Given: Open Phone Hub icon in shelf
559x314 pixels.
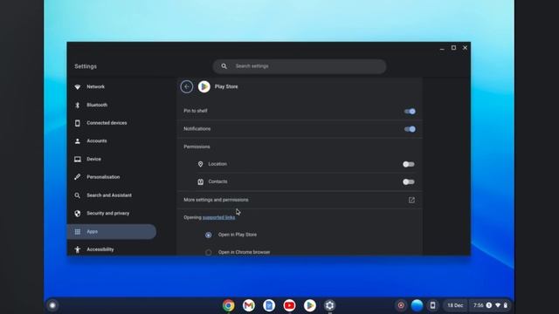Looking at the screenshot, I should (432, 305).
